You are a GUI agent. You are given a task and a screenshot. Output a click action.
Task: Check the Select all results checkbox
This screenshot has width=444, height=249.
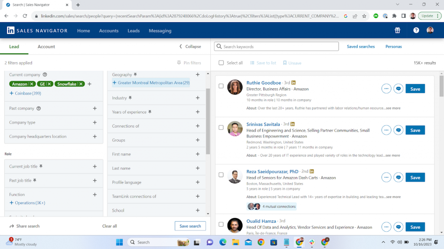(x=221, y=63)
